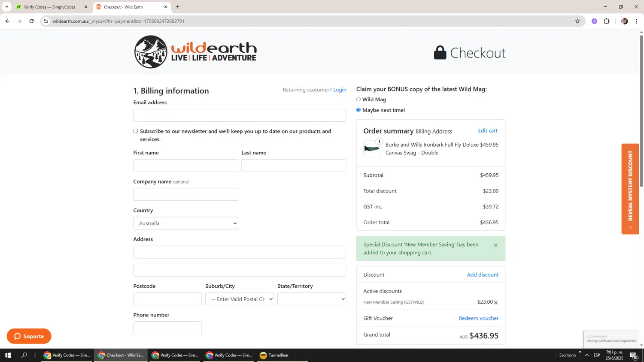Bookmark this page with star icon
The height and width of the screenshot is (362, 644).
[577, 21]
